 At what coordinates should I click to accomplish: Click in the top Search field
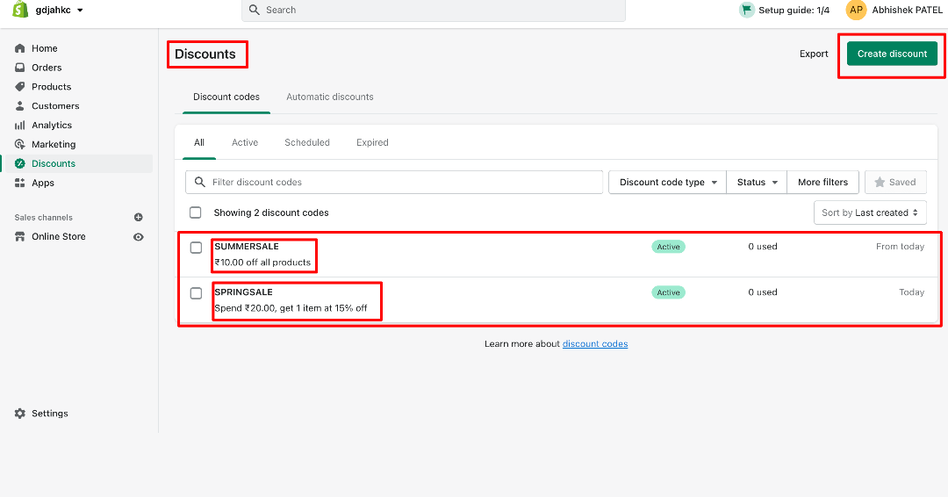(434, 10)
